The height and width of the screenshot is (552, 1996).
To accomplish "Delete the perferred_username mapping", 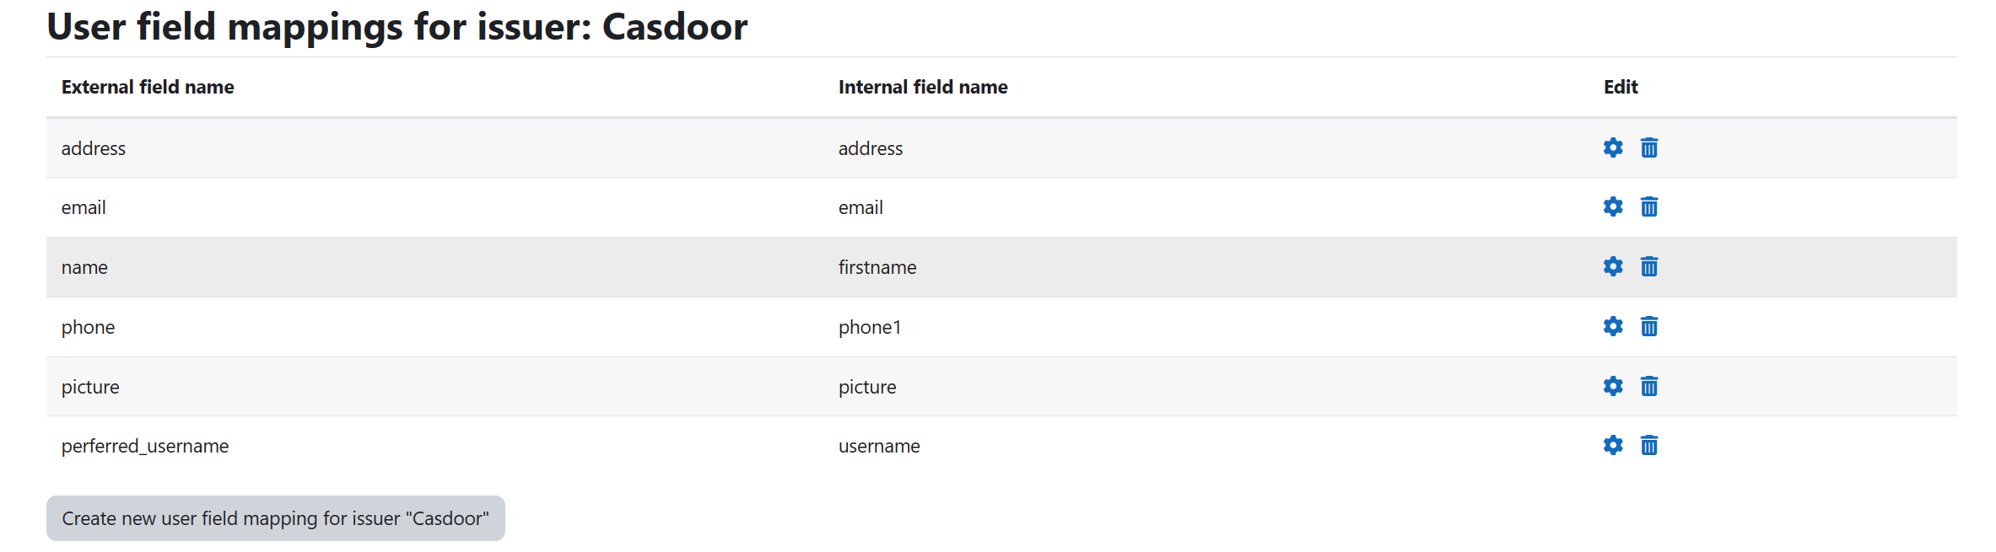I will coord(1649,445).
